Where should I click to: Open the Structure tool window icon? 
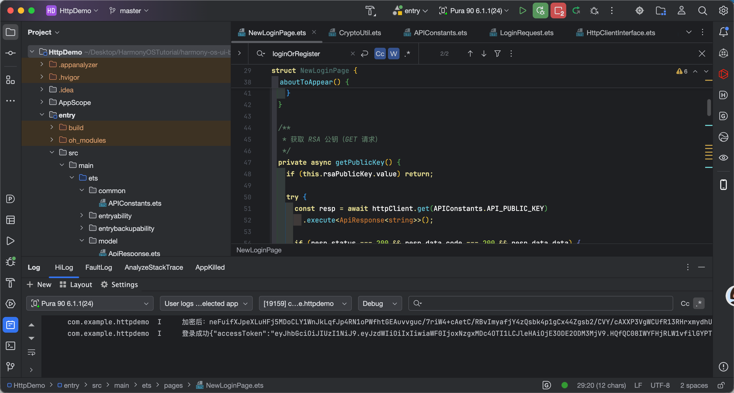pos(10,80)
